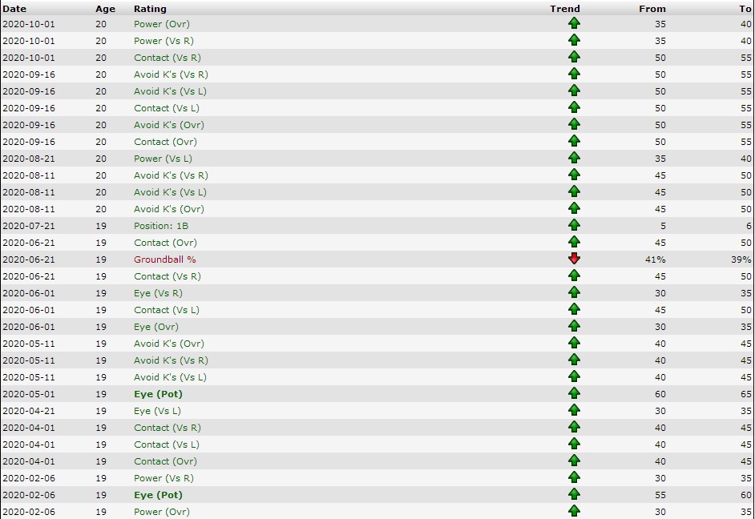Click 2020-08-21 Power (Vs L) rating text

pyautogui.click(x=163, y=159)
